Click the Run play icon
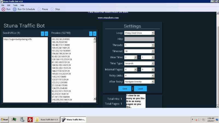Screen dimensions: 219x123 3,9
